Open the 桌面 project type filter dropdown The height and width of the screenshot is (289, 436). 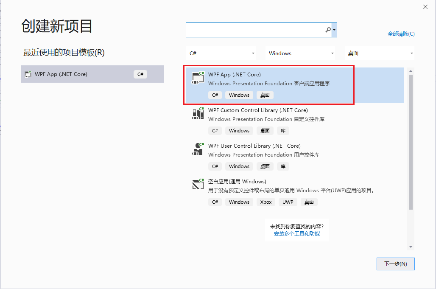380,53
